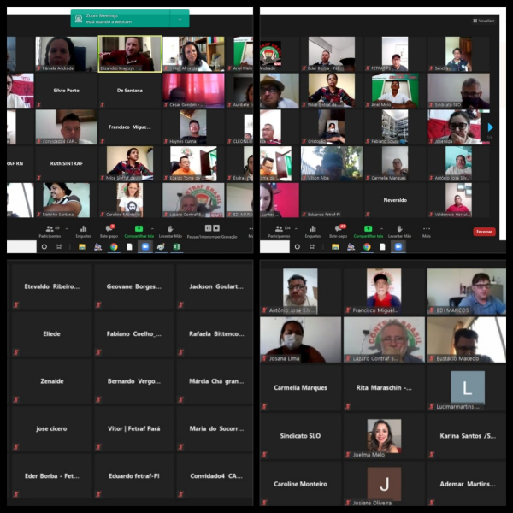
Task: Open the blank document icon beside Chrome, 49-participant taskbar
Action: (129, 247)
